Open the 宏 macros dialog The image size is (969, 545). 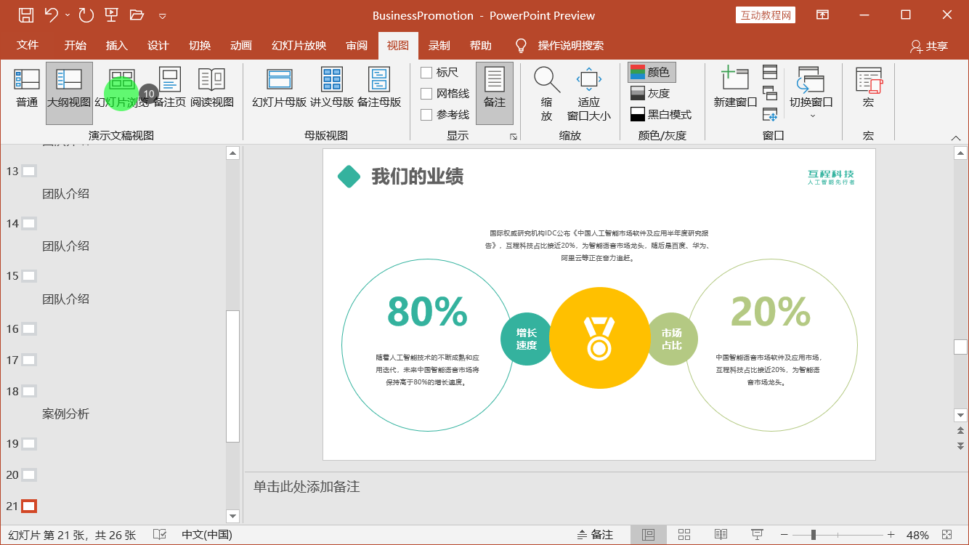[x=868, y=87]
